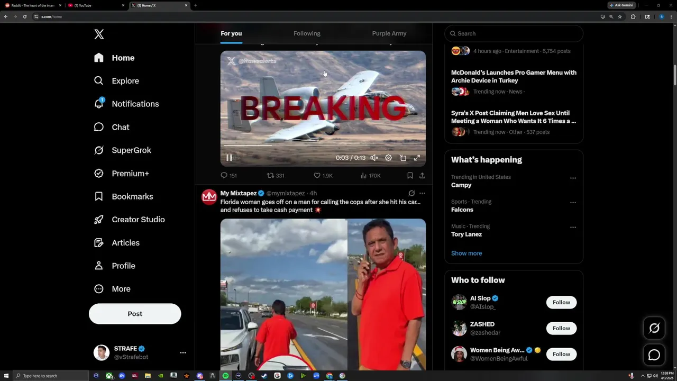Open Chat from the sidebar

tap(112, 127)
